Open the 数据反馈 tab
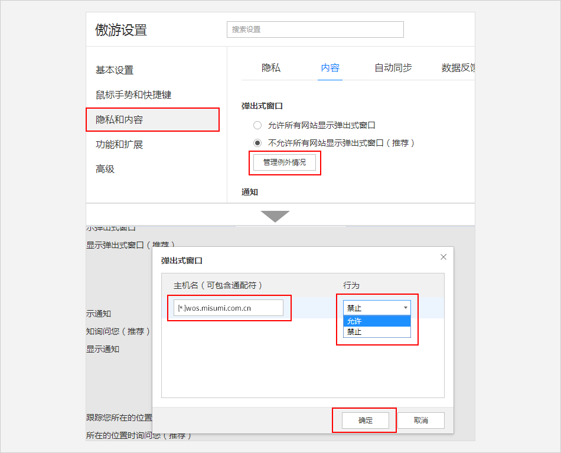 (458, 68)
